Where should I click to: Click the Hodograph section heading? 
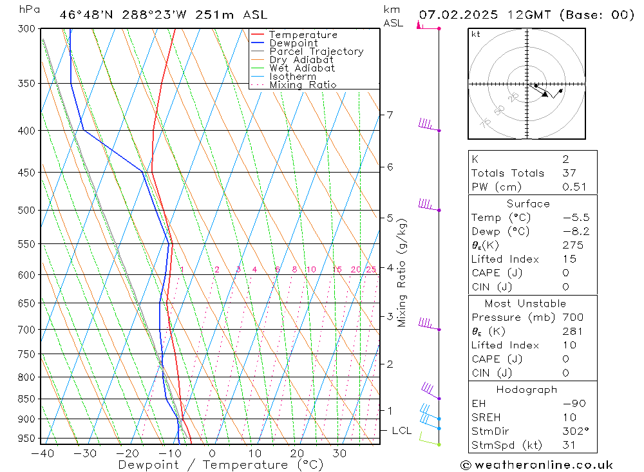(x=527, y=390)
